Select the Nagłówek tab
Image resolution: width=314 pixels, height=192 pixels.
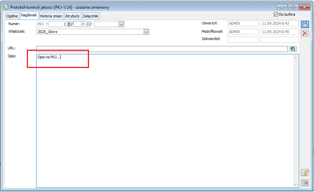(29, 15)
